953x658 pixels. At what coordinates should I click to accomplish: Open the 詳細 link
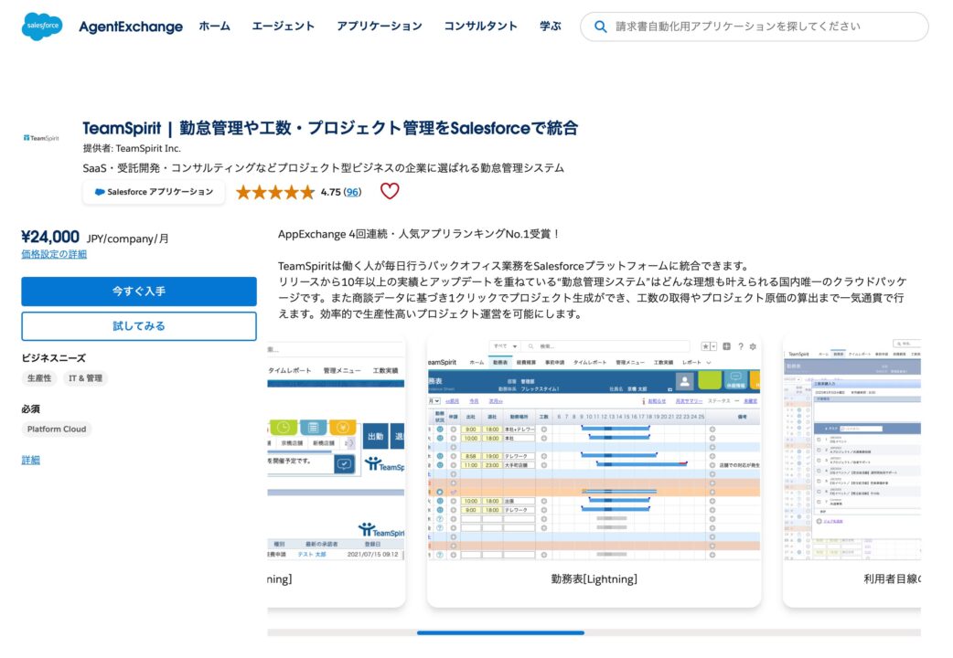30,460
